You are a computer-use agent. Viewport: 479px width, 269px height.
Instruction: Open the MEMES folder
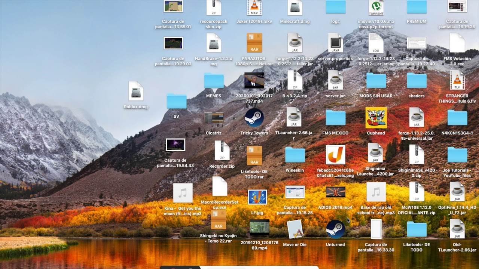(214, 81)
